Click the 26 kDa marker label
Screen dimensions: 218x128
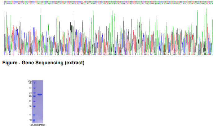click(x=30, y=96)
